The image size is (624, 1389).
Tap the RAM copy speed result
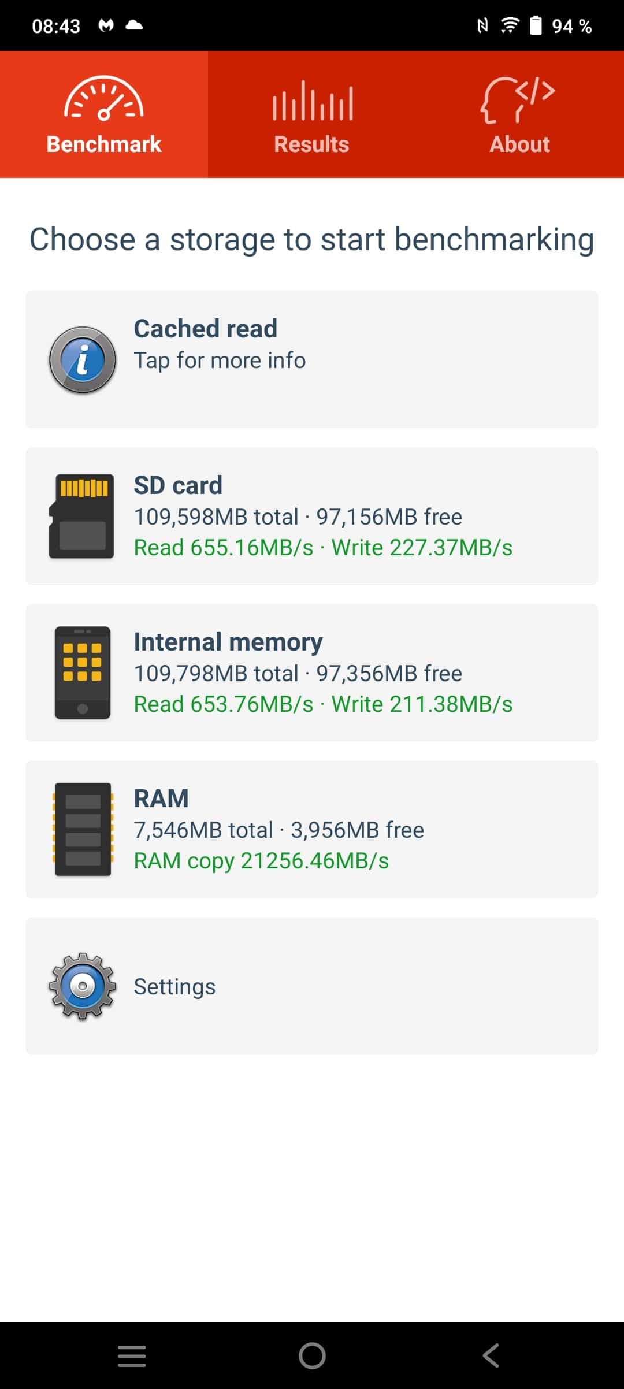[x=261, y=861]
